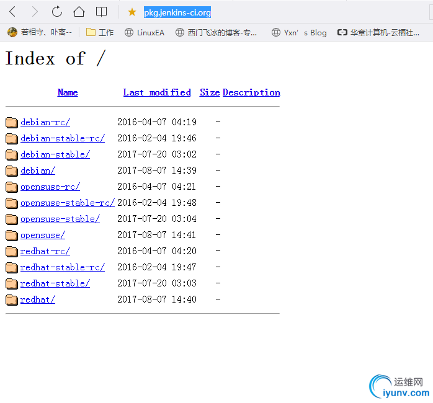Click the date 2016-02-04 19:46
This screenshot has width=433, height=403.
(157, 138)
